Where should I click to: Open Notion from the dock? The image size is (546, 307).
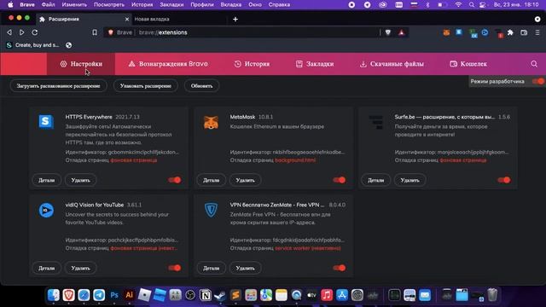[x=206, y=295]
